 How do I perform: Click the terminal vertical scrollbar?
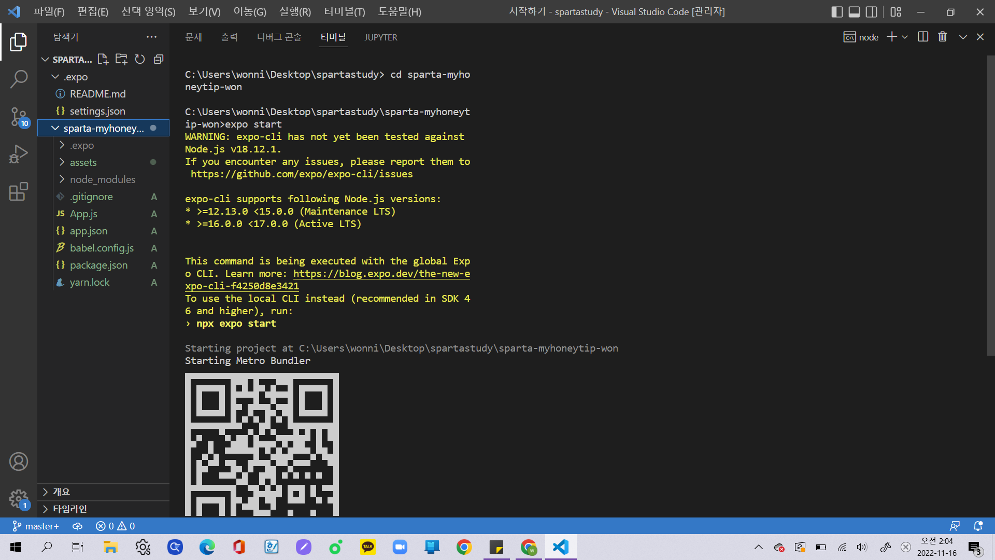[x=991, y=205]
